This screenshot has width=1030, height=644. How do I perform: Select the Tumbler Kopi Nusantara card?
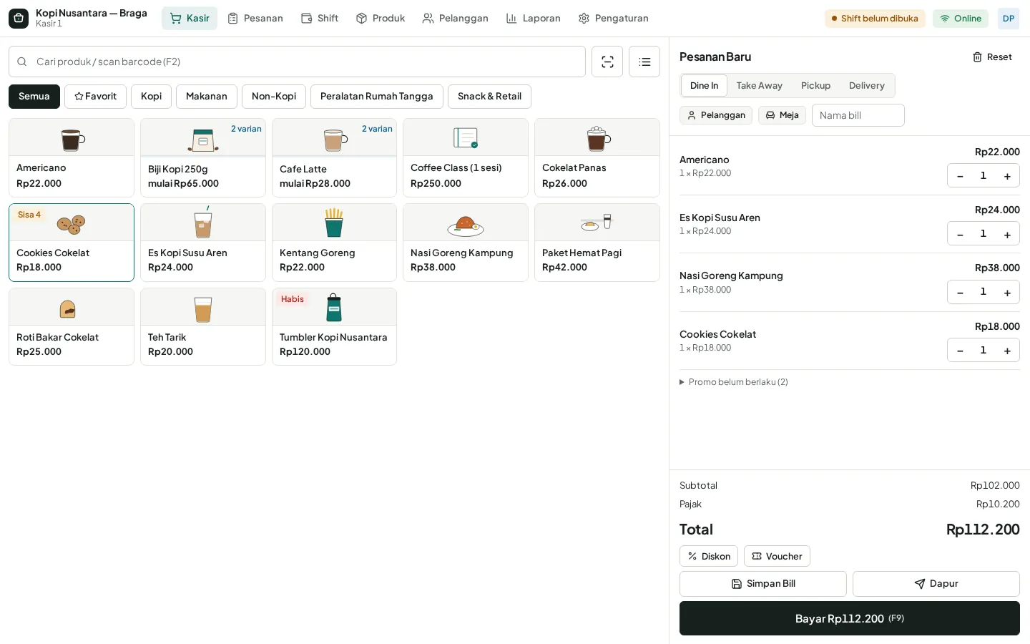click(334, 327)
